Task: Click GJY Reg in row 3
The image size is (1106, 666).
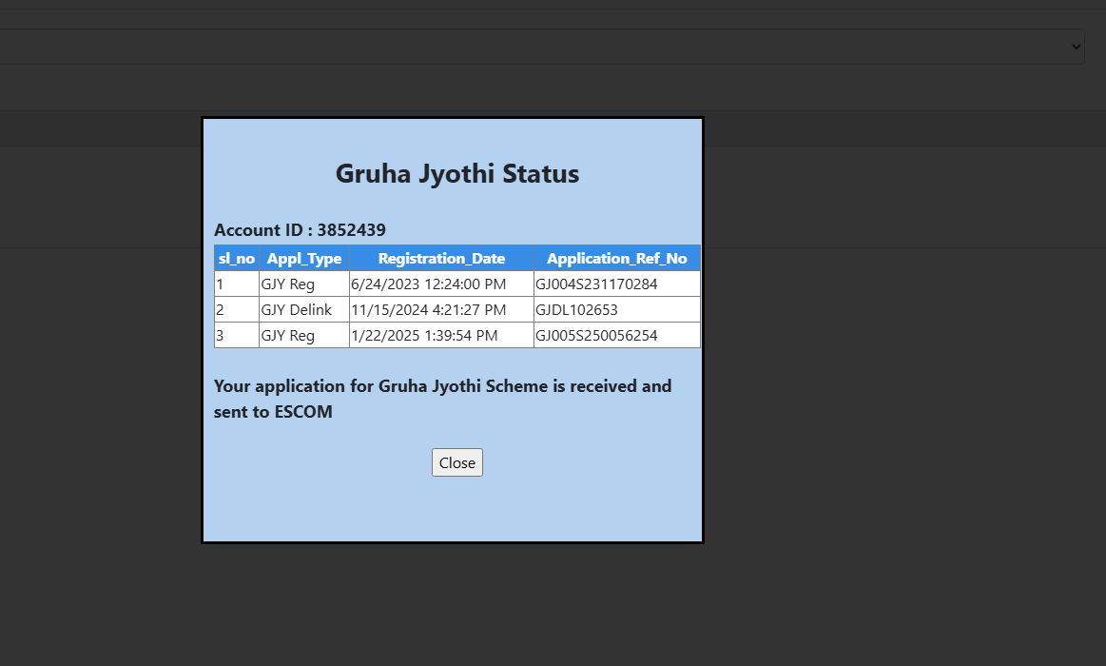Action: (x=288, y=336)
